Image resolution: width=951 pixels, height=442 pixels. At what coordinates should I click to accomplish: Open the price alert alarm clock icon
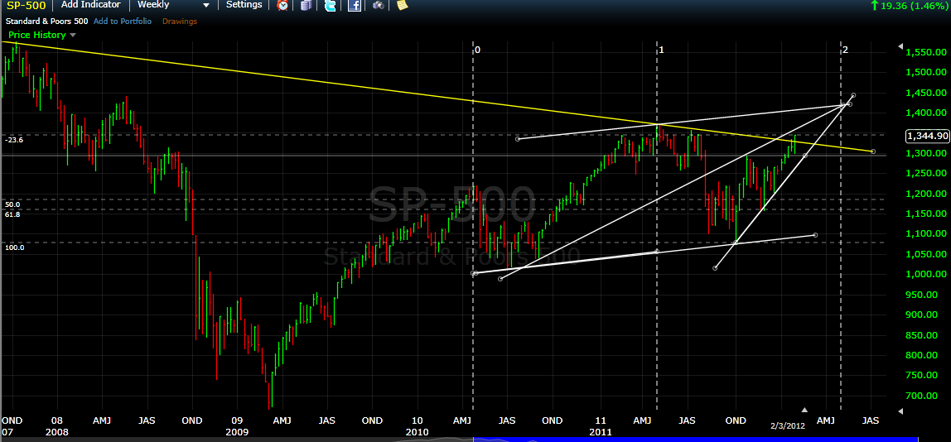click(282, 6)
